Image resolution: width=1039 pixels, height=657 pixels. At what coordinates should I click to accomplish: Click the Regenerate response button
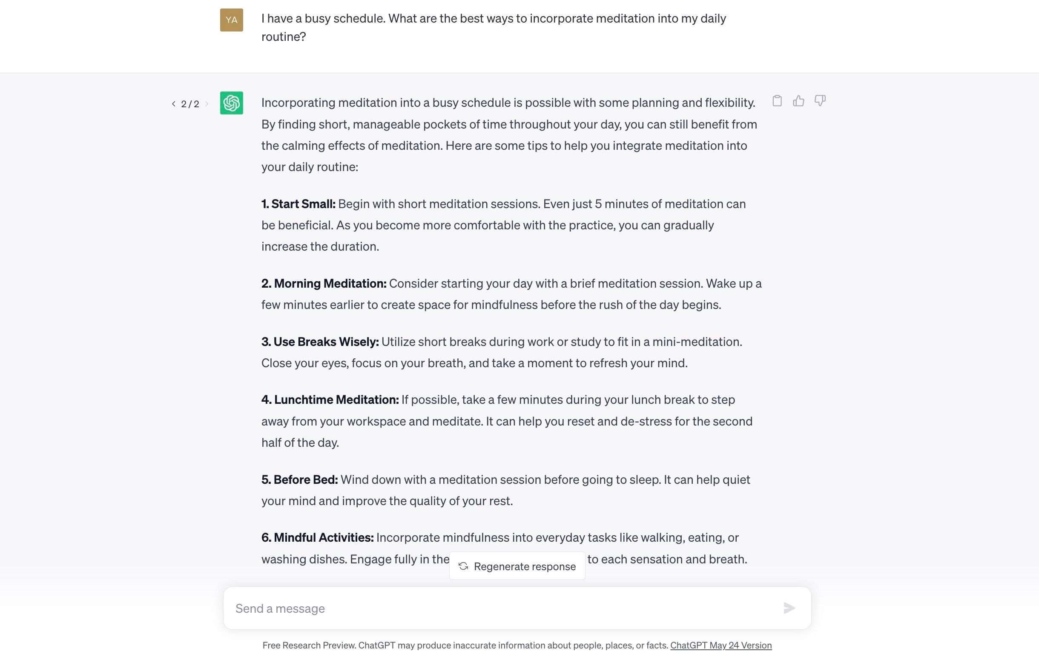tap(517, 566)
